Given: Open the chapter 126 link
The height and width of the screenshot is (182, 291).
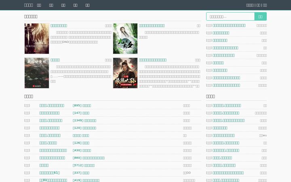Looking at the screenshot, I should click(81, 143).
